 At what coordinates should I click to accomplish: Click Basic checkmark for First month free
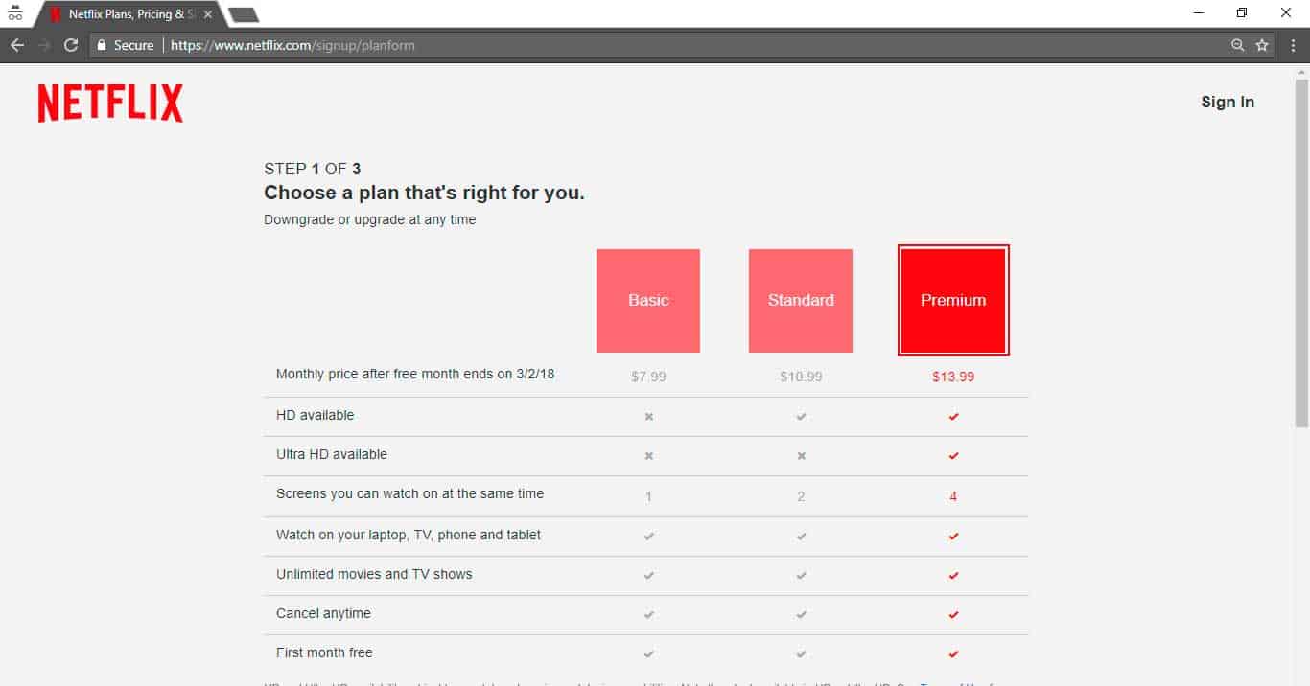tap(648, 654)
